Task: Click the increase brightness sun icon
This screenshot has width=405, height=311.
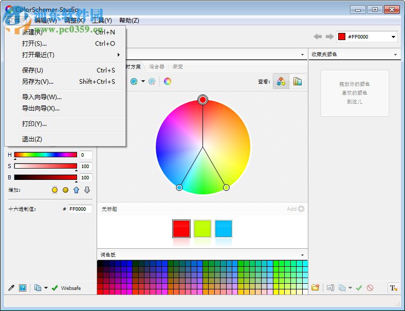Action: [x=54, y=190]
